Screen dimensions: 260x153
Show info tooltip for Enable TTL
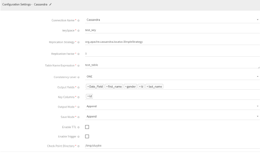click(79, 127)
